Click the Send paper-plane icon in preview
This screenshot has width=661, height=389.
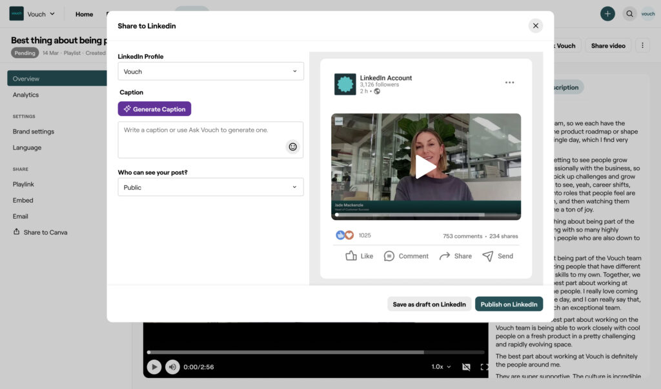pyautogui.click(x=488, y=256)
